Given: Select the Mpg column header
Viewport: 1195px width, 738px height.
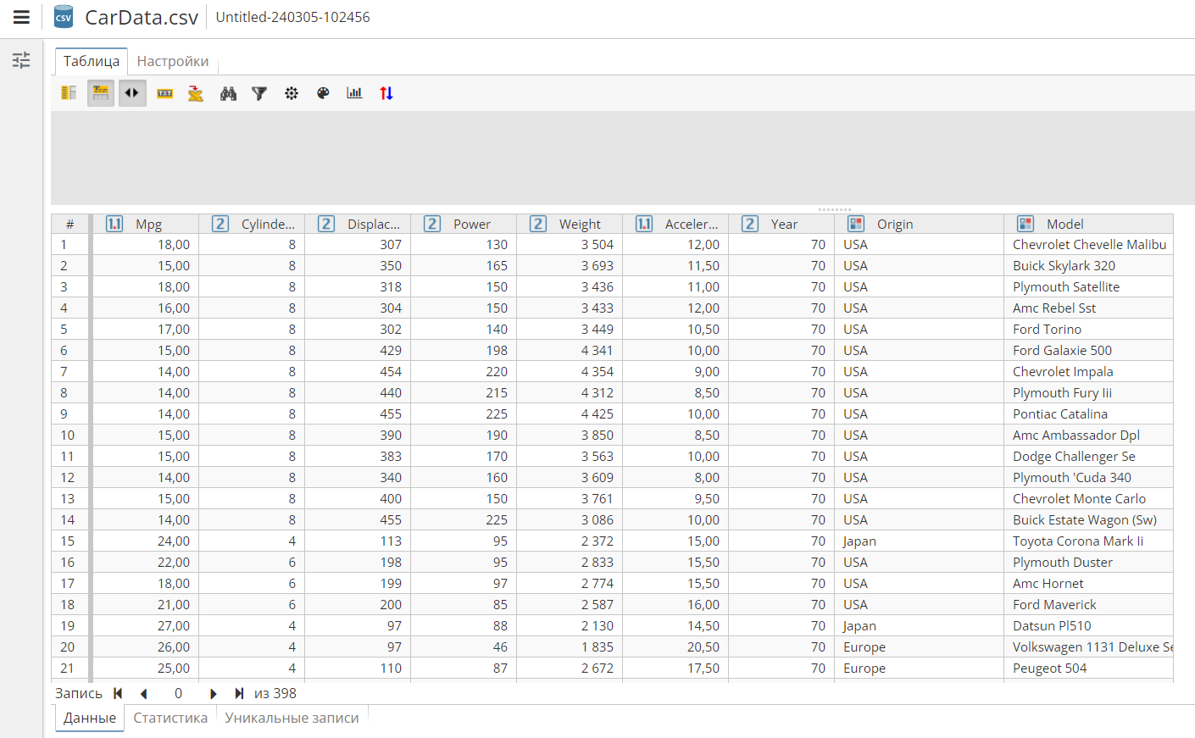Looking at the screenshot, I should tap(146, 224).
